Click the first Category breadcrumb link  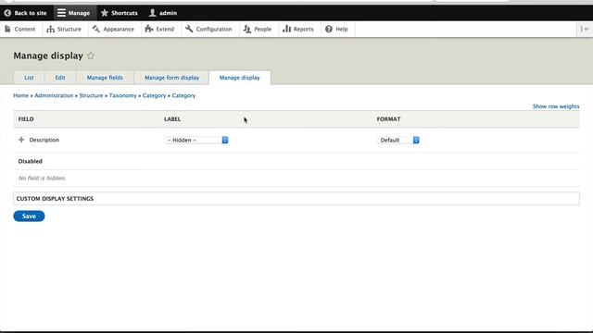click(154, 95)
